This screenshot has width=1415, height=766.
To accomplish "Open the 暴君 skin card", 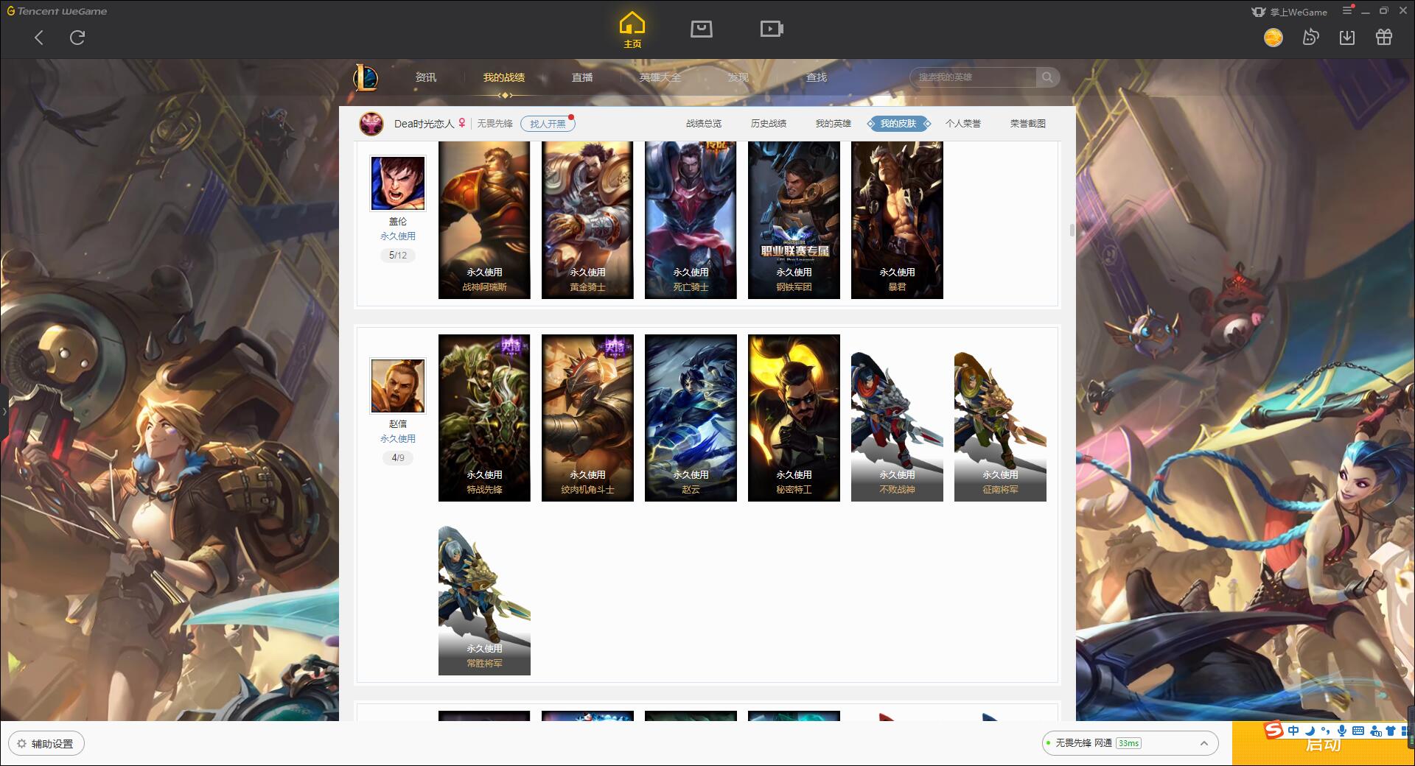I will pyautogui.click(x=897, y=220).
